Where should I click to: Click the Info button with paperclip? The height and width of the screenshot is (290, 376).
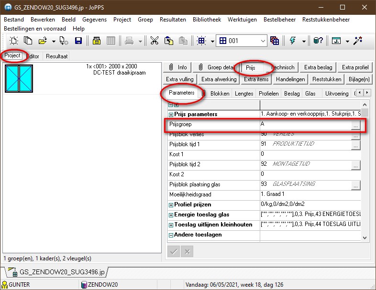point(177,67)
